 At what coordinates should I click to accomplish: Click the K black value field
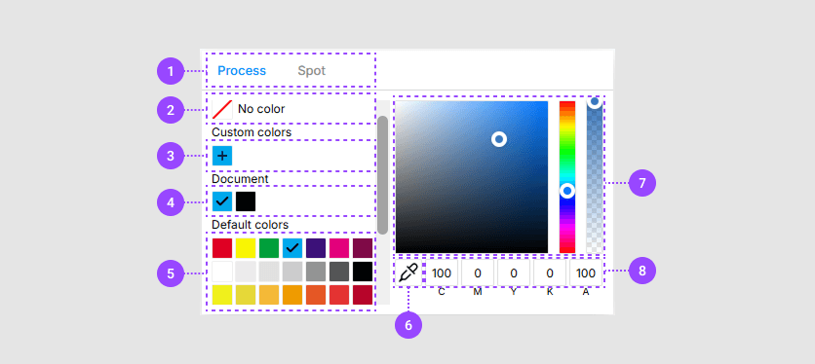point(550,273)
